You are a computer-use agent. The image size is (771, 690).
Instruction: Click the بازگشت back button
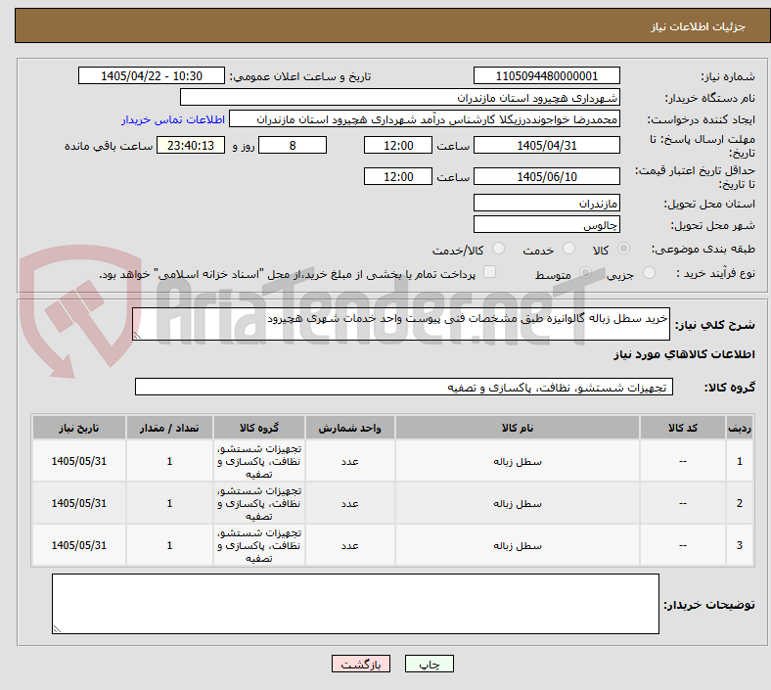(x=361, y=664)
